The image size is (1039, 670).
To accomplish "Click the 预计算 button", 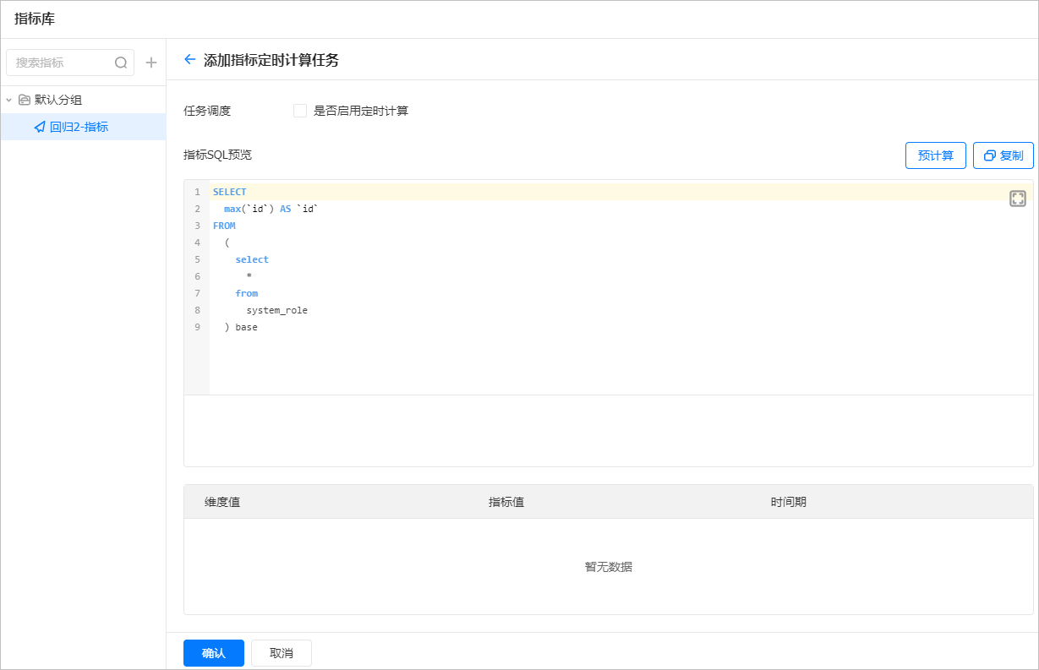I will [x=935, y=155].
